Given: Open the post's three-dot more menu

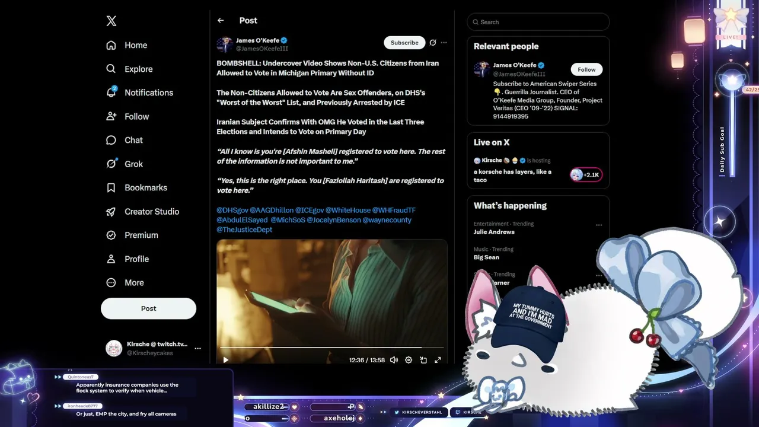Looking at the screenshot, I should 444,43.
